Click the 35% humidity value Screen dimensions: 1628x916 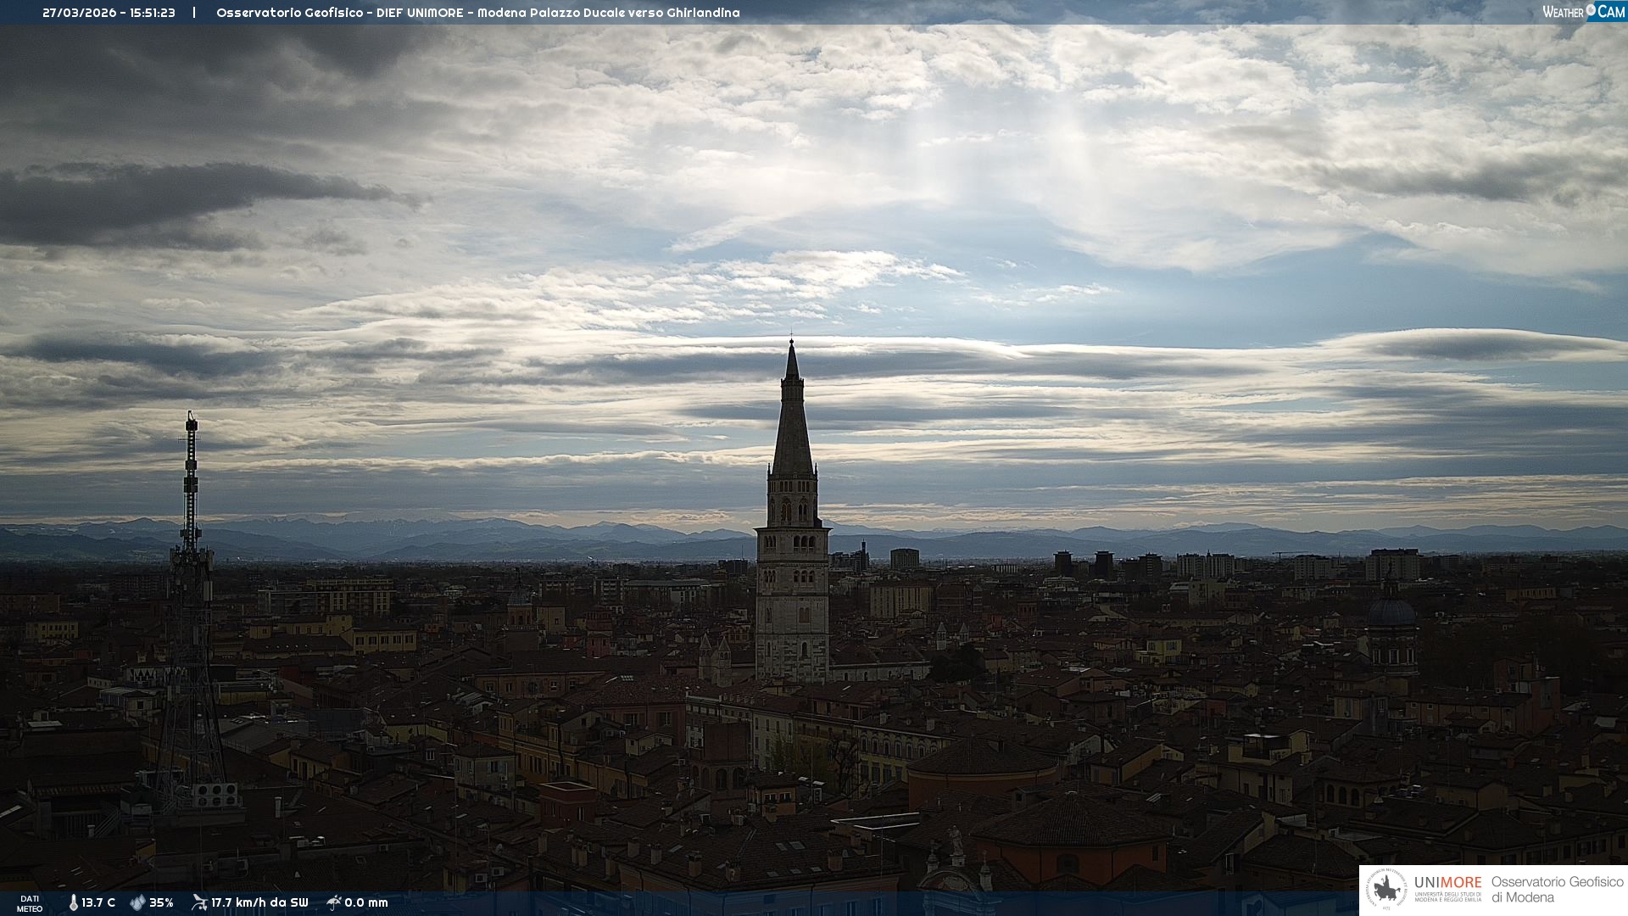(x=161, y=902)
